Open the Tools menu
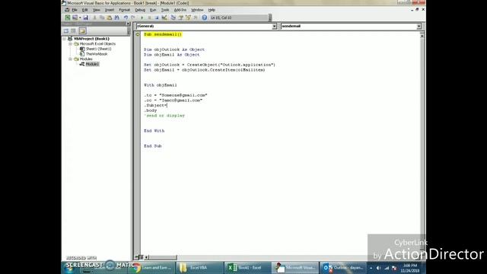This screenshot has height=274, width=487. pos(165,10)
